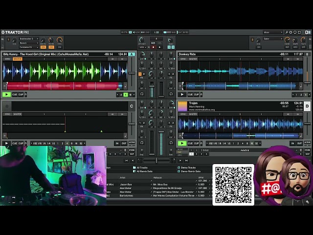This screenshot has width=313, height=235.
Task: Click loop IN button on Deck D
Action: pos(292,143)
